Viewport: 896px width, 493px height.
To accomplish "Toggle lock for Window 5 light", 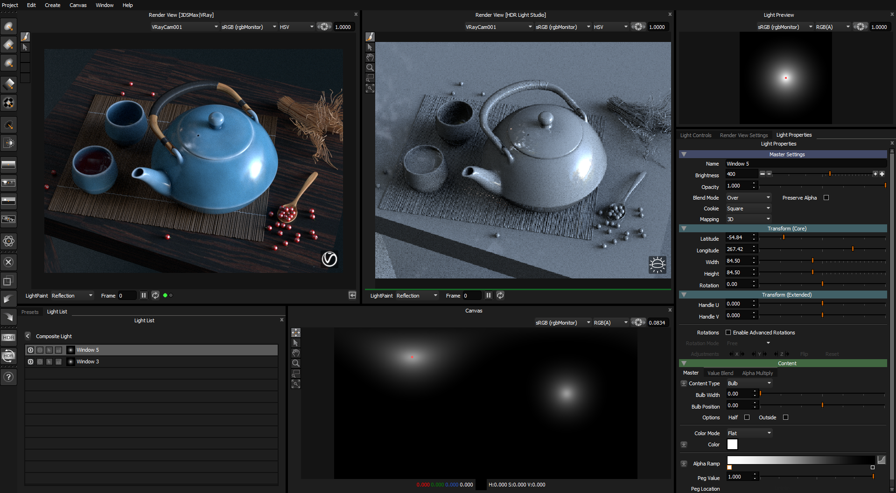I will tap(58, 350).
